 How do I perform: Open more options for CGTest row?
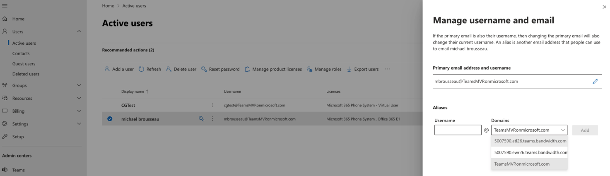(x=213, y=105)
